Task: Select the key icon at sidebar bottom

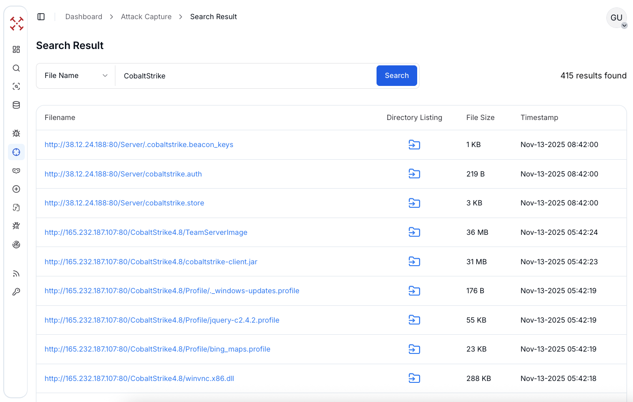Action: (16, 291)
